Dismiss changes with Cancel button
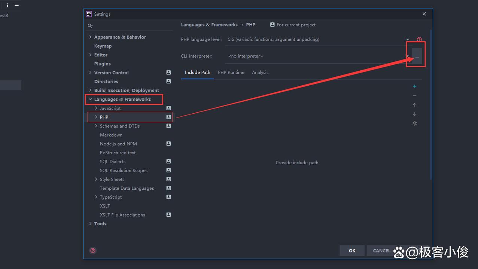Screen dimensions: 478x269 click(381, 250)
